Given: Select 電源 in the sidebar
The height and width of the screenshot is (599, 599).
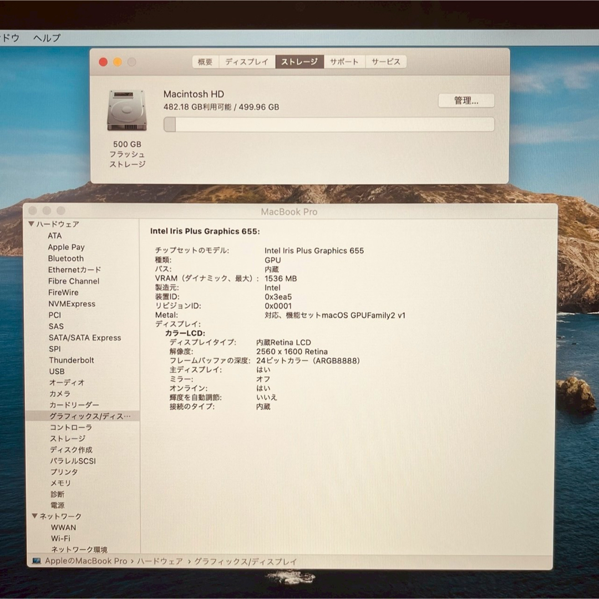Looking at the screenshot, I should [x=57, y=505].
